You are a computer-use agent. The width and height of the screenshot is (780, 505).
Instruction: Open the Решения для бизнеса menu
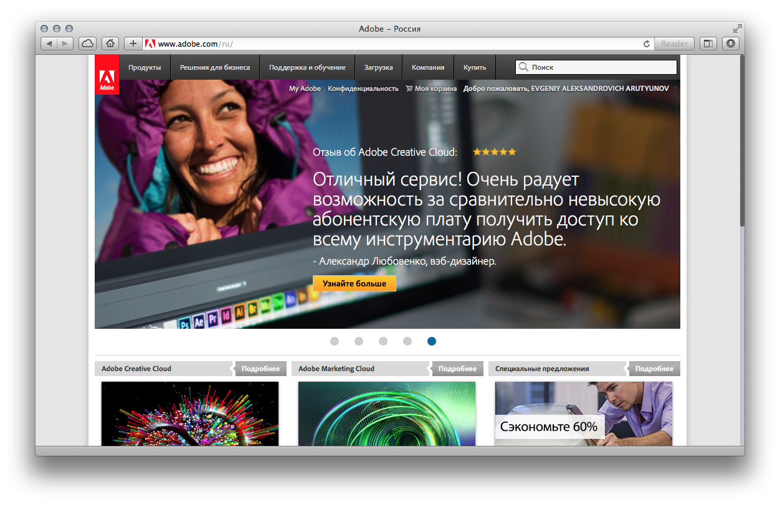215,67
